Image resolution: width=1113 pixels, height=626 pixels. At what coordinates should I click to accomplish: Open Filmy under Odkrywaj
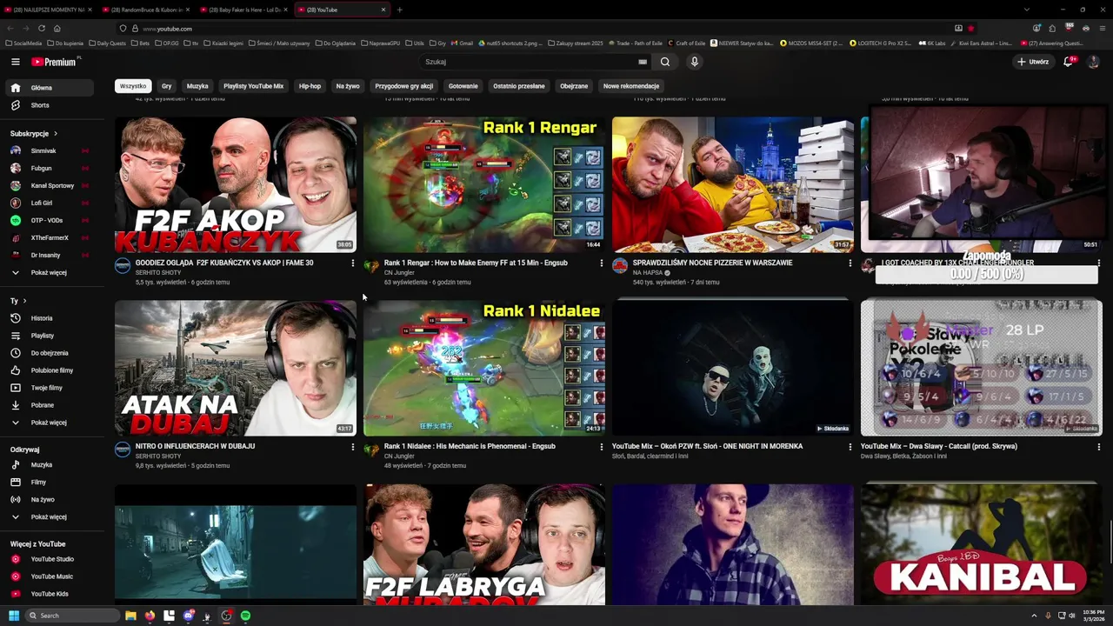pos(48,482)
